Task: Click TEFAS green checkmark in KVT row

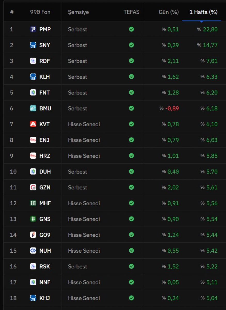Action: click(x=131, y=124)
